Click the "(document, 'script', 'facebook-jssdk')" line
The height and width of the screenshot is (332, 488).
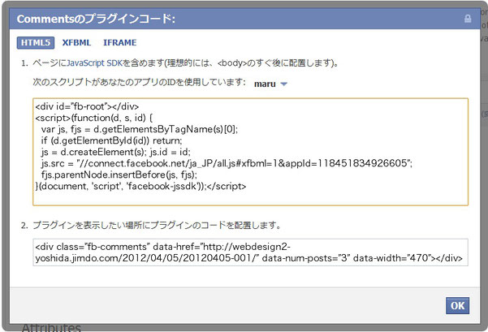click(140, 186)
